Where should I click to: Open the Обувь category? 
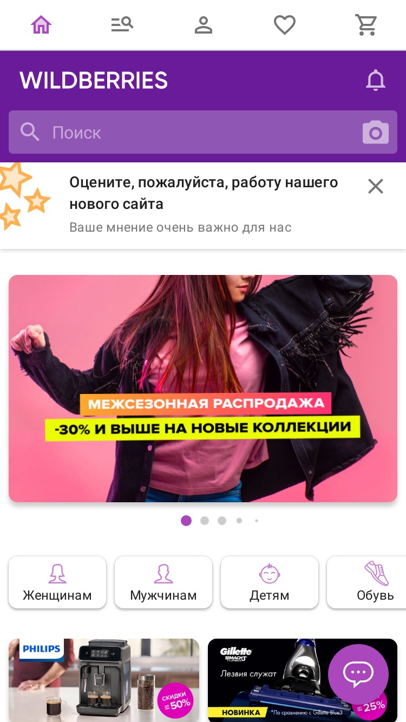[x=368, y=582]
